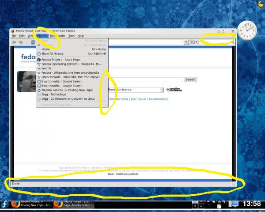Click the Reload page icon
This screenshot has width=265, height=212.
pyautogui.click(x=33, y=42)
